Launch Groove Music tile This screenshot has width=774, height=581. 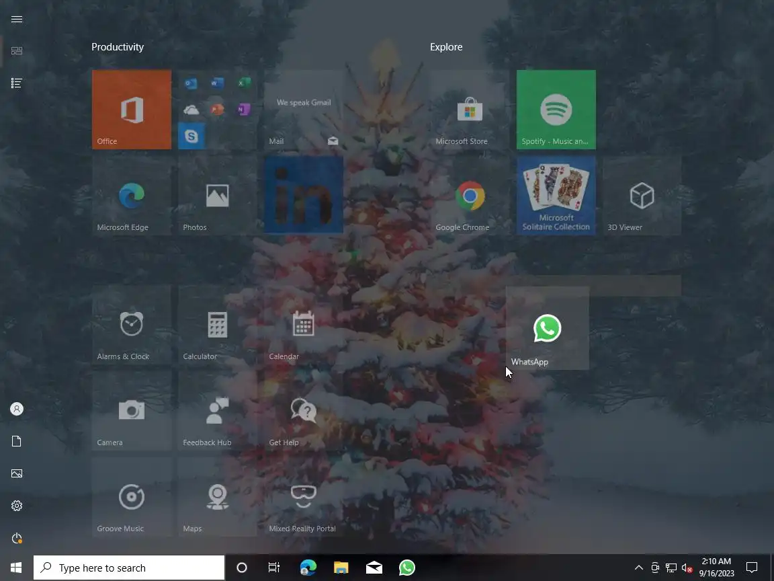pyautogui.click(x=132, y=496)
